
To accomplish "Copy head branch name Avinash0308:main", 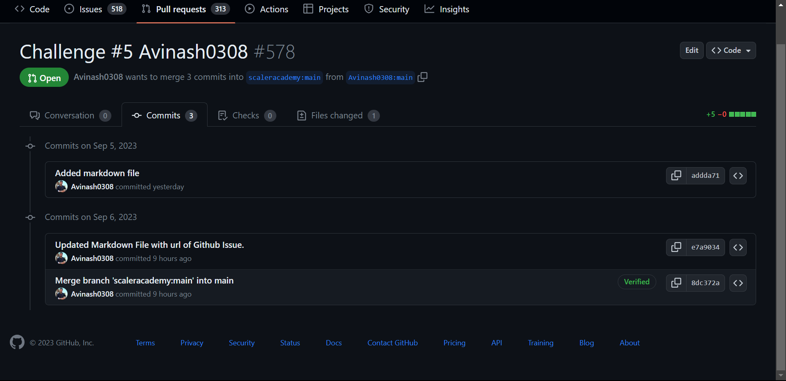I will tap(422, 77).
